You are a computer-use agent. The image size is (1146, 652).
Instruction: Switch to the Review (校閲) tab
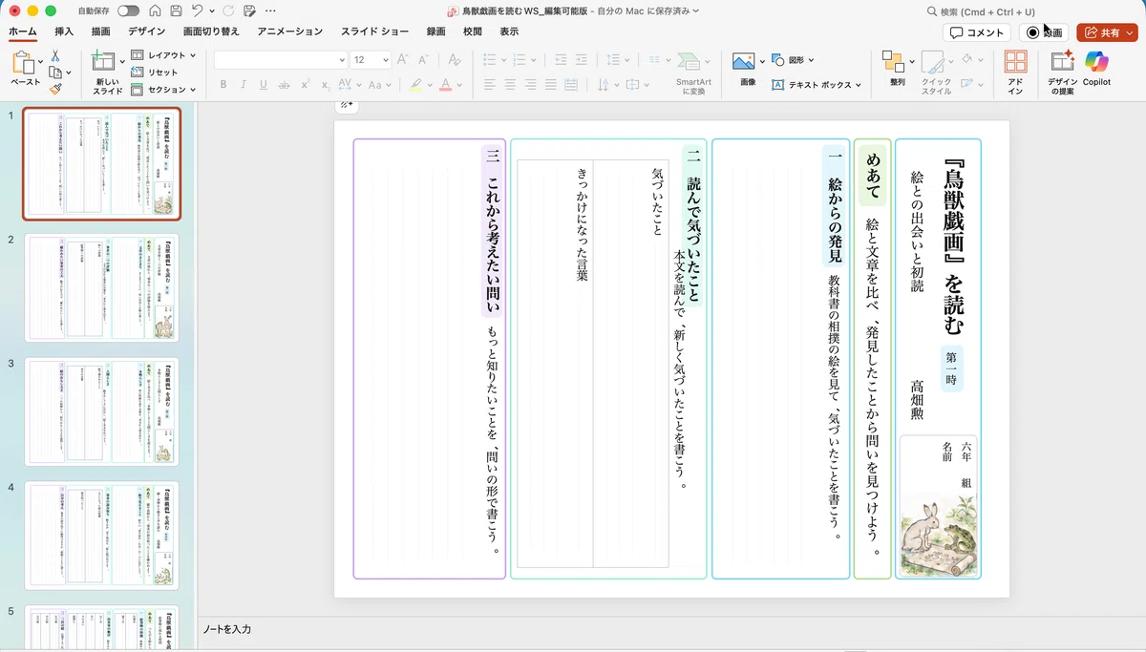point(473,32)
